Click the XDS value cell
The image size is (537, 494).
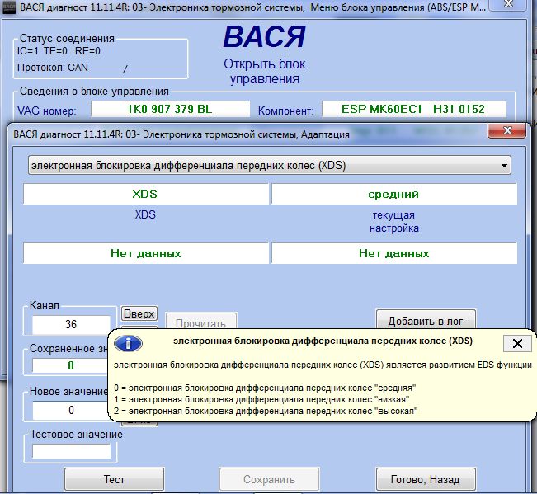[145, 194]
